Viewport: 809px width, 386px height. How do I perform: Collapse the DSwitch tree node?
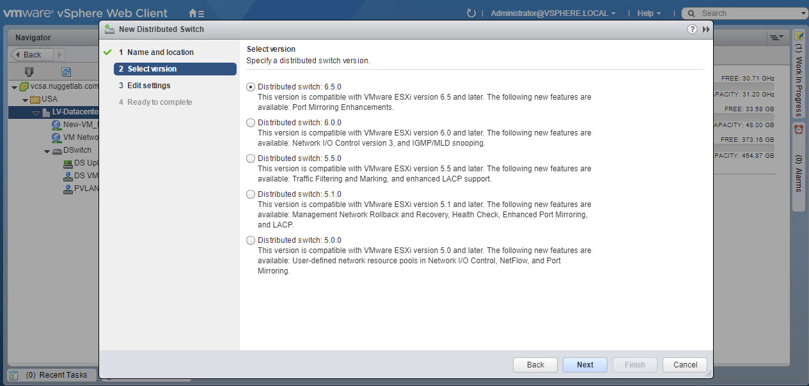click(x=47, y=151)
